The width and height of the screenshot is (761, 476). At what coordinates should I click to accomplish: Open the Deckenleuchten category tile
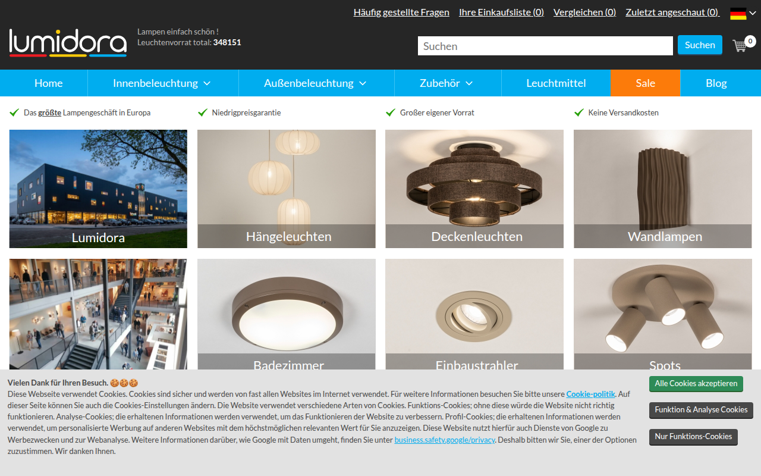tap(474, 189)
